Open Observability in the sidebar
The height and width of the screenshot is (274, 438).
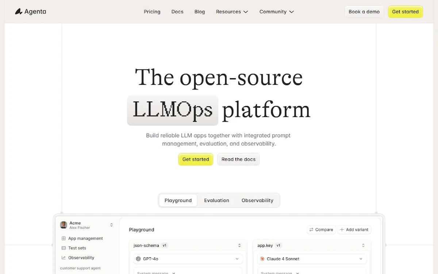[81, 258]
